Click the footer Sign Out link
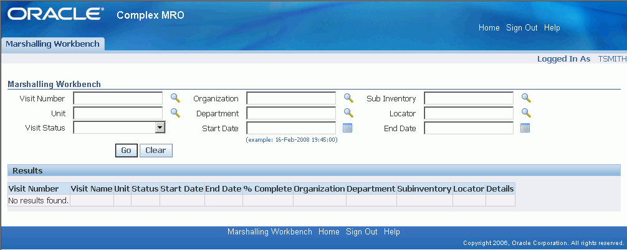Viewport: 627px width, 250px height. (x=361, y=232)
